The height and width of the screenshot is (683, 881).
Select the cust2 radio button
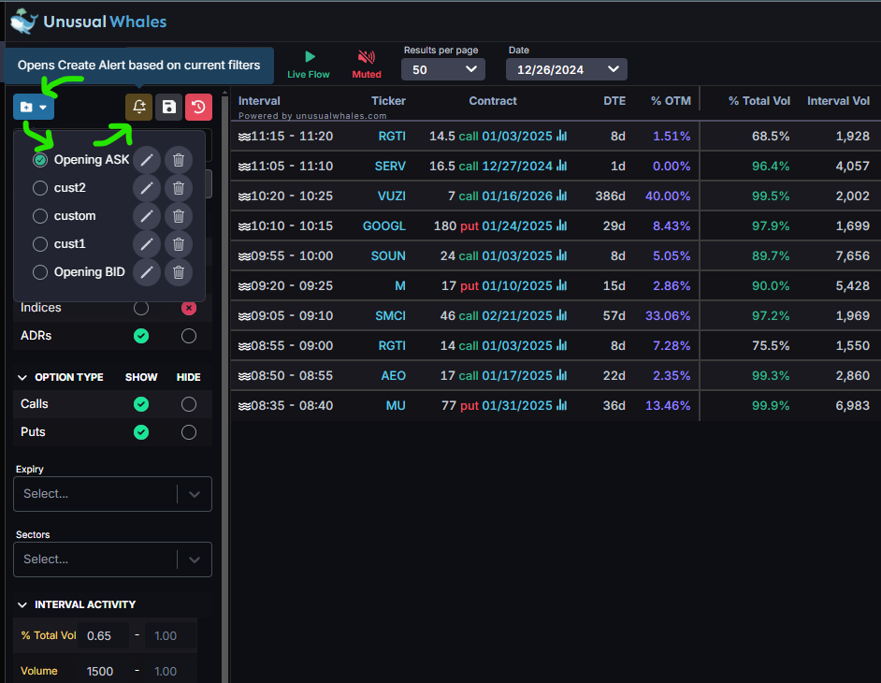click(x=40, y=188)
